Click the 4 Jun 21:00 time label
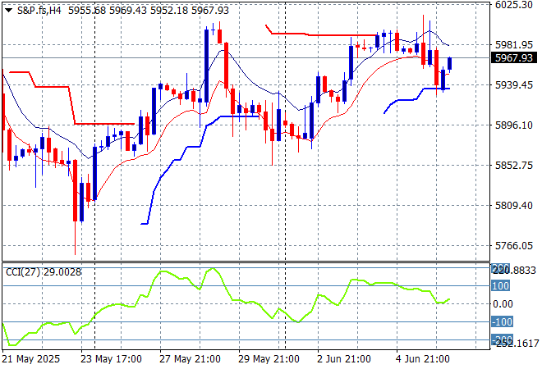542x369 pixels. pyautogui.click(x=423, y=359)
